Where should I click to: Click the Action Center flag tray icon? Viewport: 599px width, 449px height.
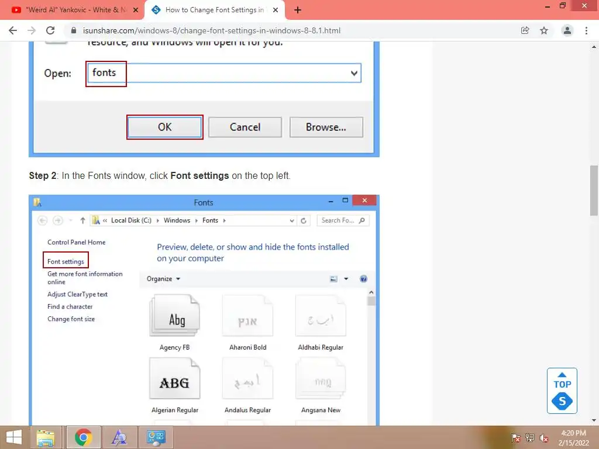[516, 438]
